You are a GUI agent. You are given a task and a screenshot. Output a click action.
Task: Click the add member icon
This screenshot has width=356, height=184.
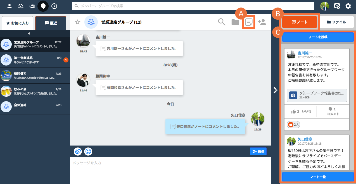[262, 22]
